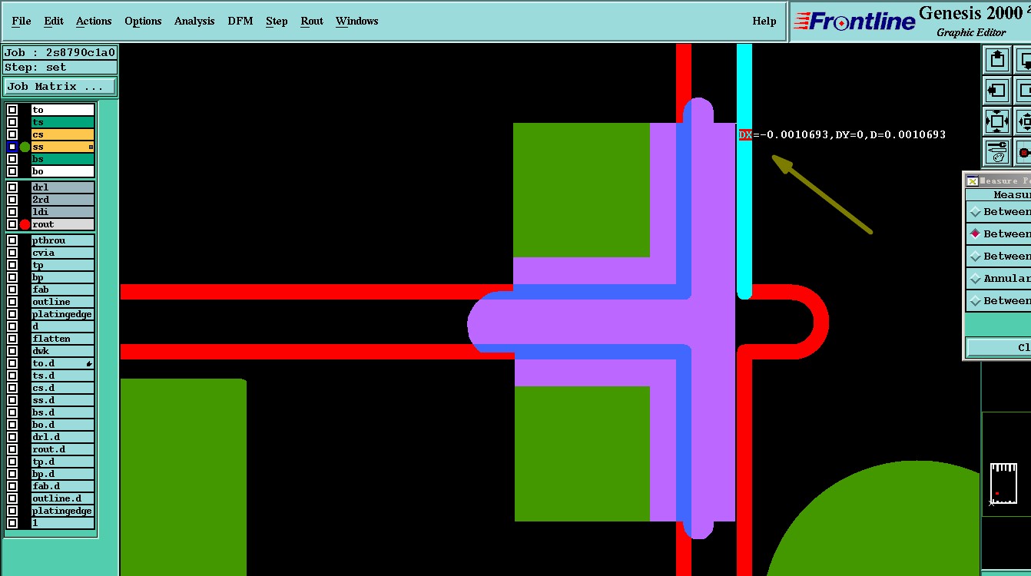Screen dimensions: 1031x576
Task: Toggle the checkbox for layer bs
Action: click(12, 159)
